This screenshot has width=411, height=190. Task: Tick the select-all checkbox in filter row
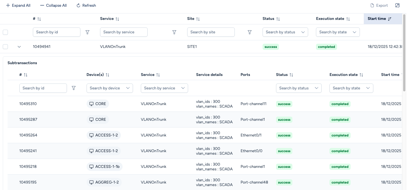point(5,32)
